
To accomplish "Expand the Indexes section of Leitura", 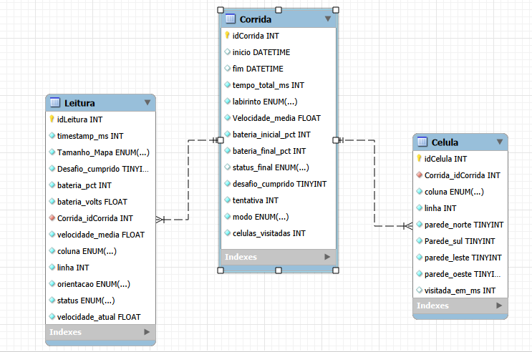I will 147,332.
